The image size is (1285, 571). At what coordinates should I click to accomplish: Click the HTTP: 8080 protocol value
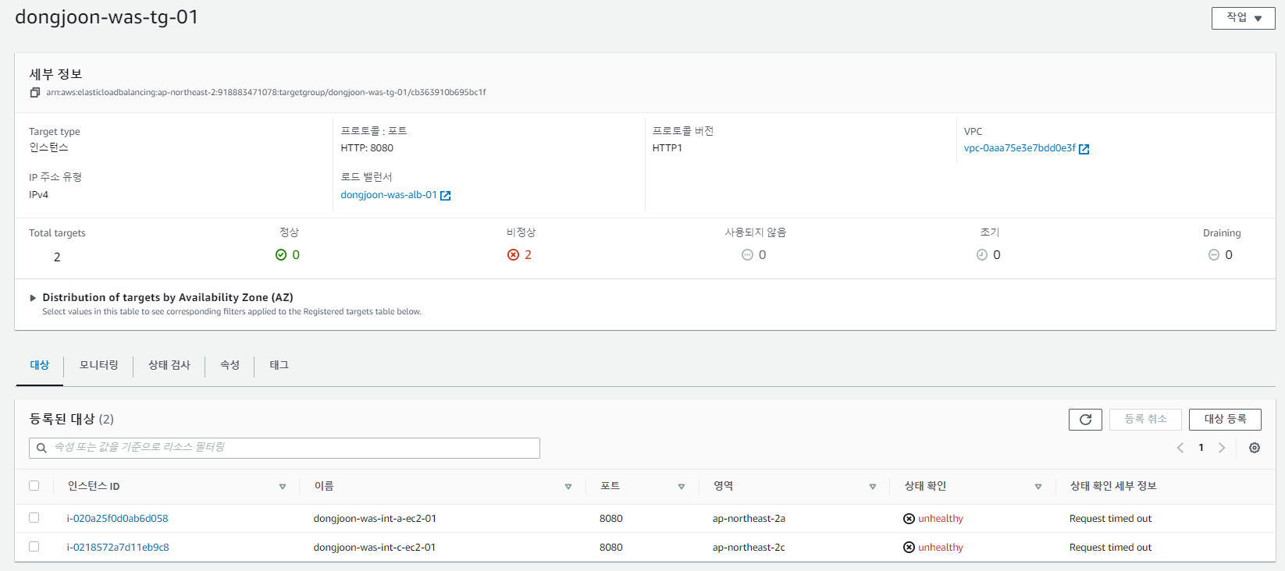point(367,148)
